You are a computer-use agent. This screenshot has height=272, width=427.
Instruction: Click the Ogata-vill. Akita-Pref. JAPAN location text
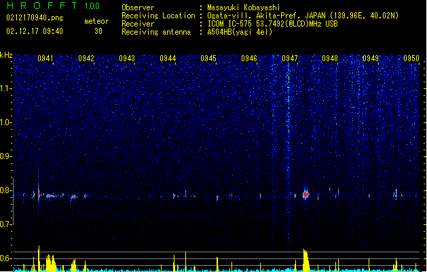(x=303, y=16)
